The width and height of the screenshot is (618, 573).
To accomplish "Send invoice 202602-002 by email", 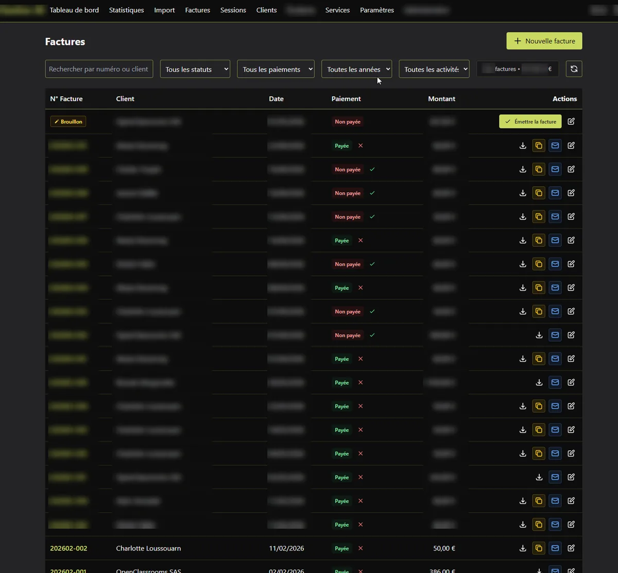I will pos(555,548).
